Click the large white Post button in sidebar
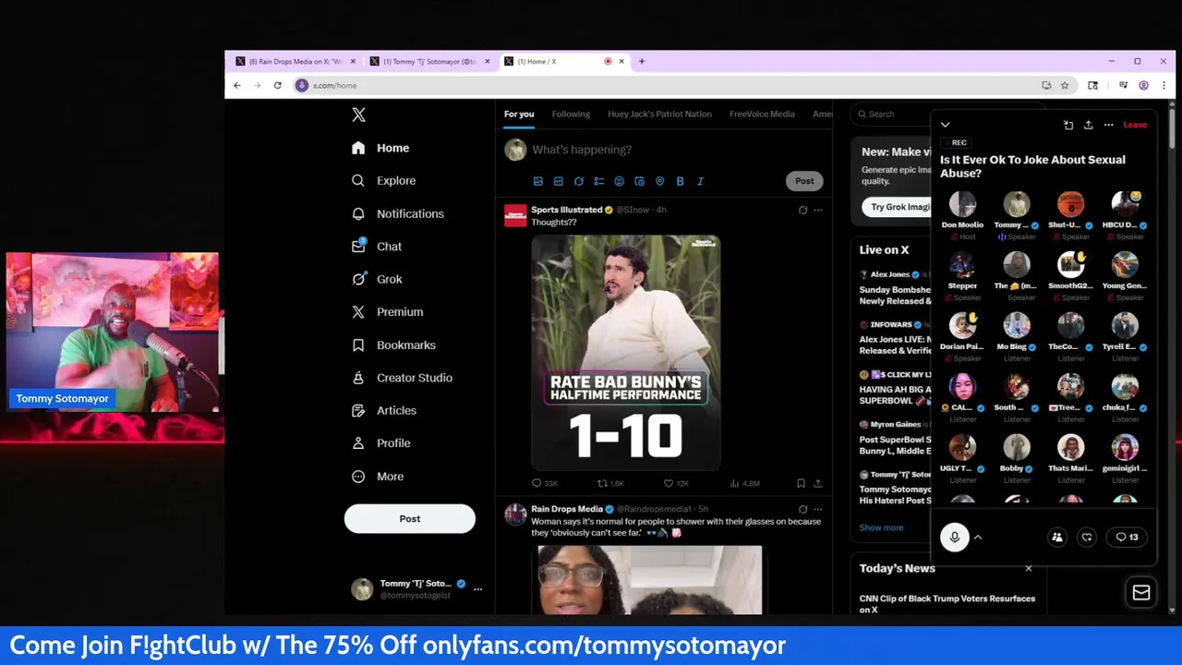 (410, 518)
